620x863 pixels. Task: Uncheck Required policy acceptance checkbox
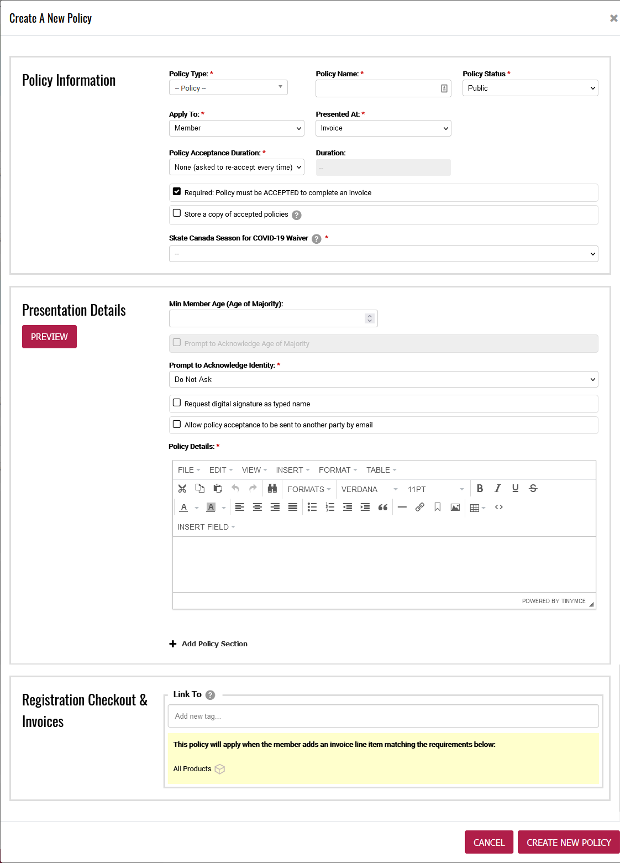[x=177, y=191]
